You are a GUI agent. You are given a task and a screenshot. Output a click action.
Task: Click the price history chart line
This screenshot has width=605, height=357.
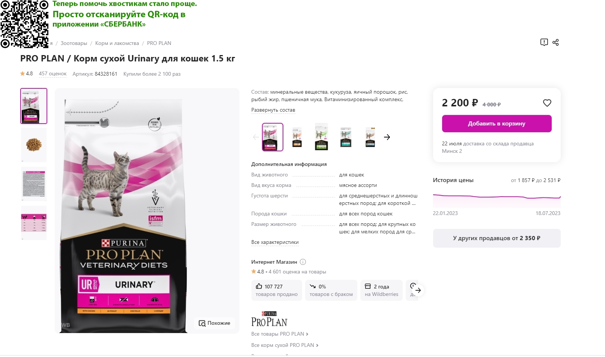(x=497, y=196)
